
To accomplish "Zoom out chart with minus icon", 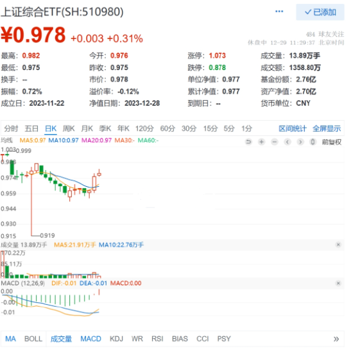I will coord(275,142).
